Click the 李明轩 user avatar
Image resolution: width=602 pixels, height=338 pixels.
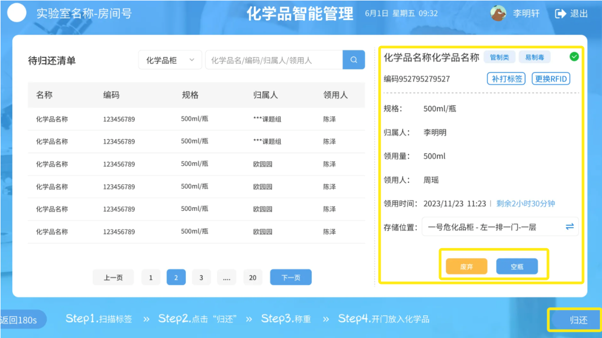(498, 13)
